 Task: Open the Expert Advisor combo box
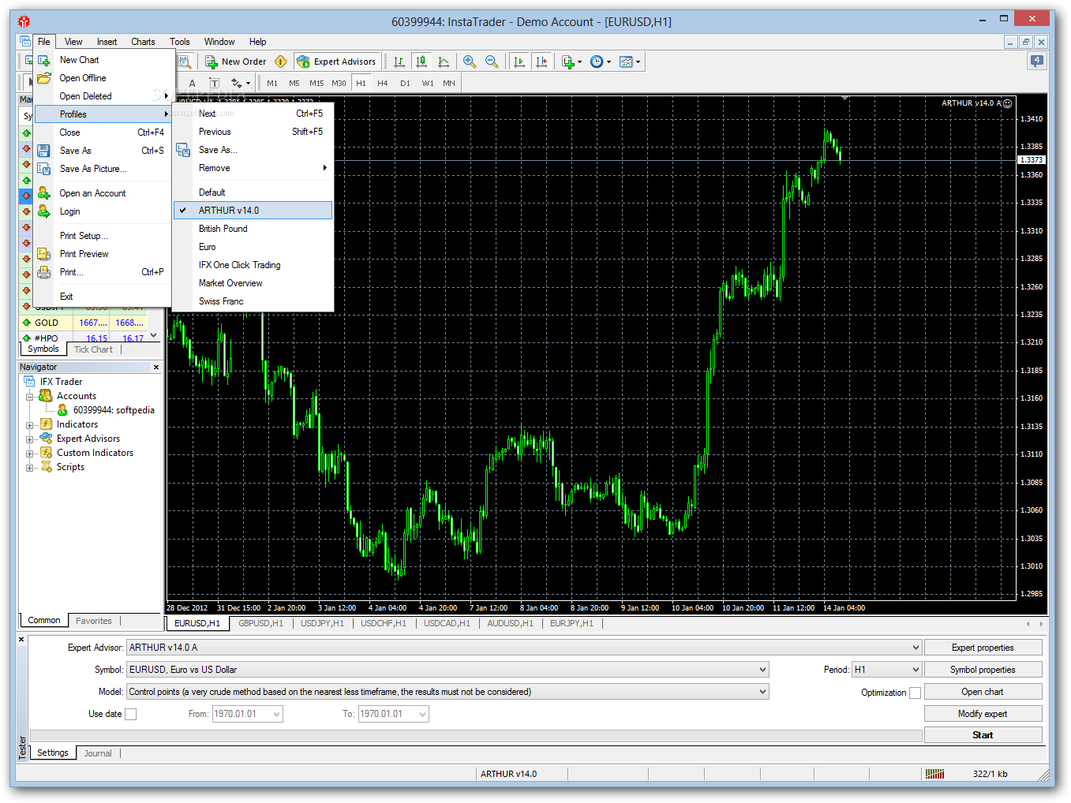[524, 648]
